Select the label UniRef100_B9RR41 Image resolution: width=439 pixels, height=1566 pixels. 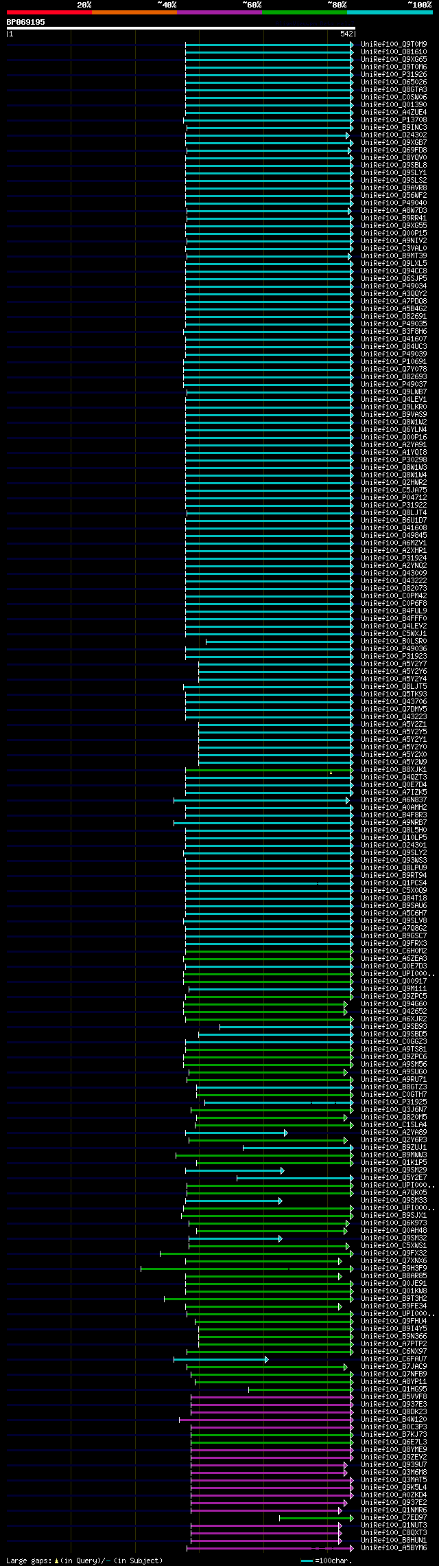394,218
